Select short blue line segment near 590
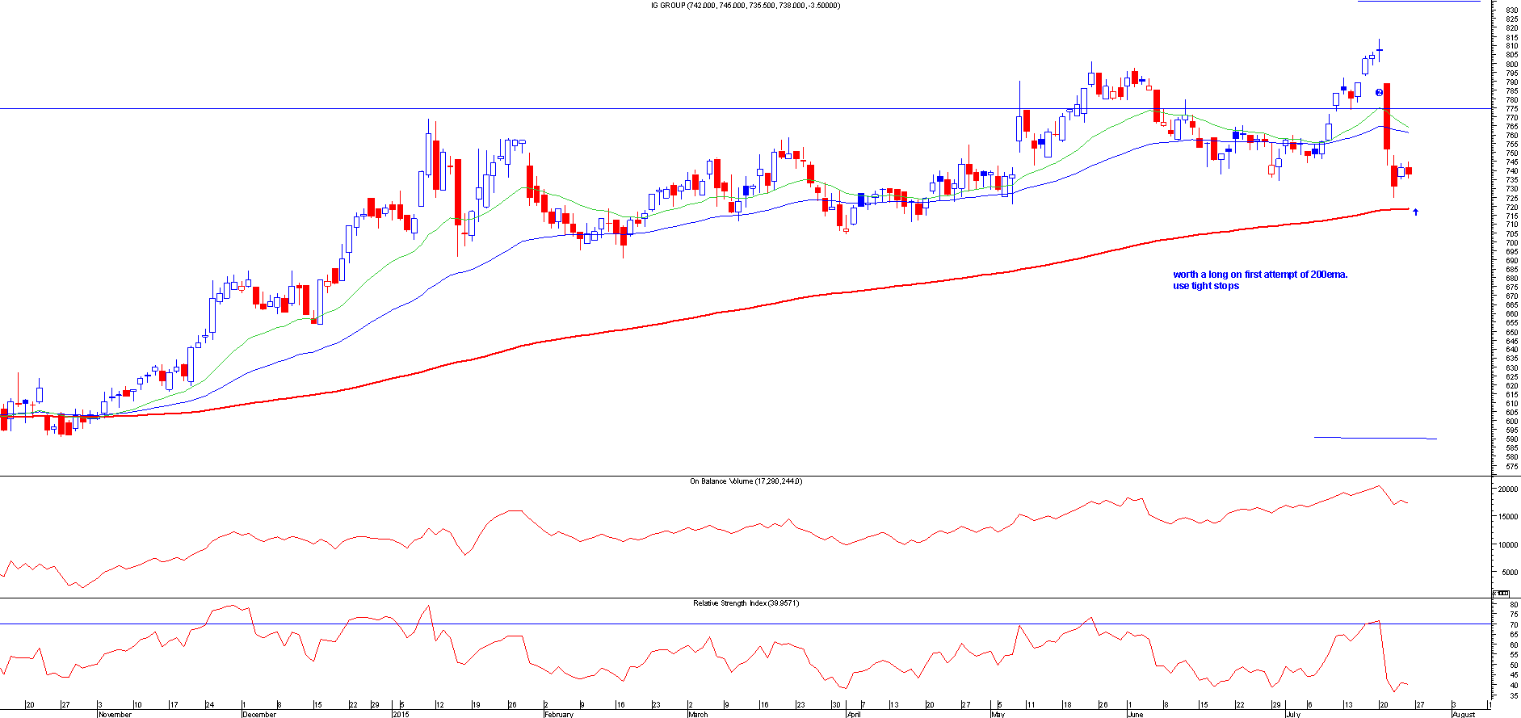 tap(1375, 438)
